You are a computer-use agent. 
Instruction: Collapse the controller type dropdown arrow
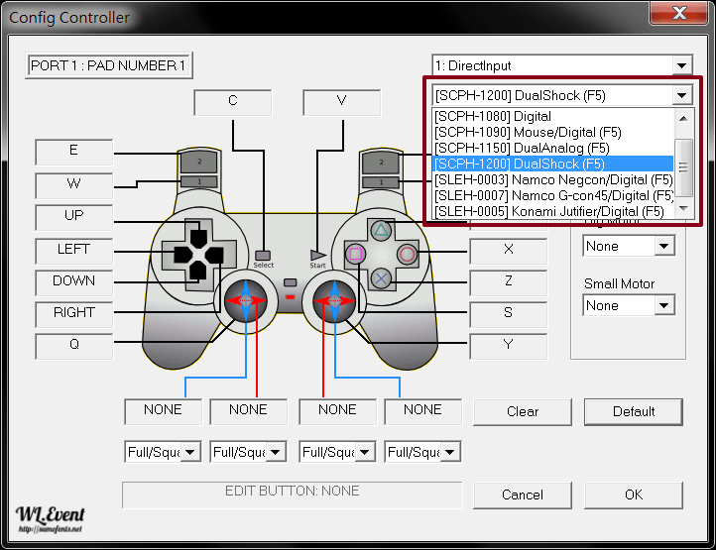pyautogui.click(x=681, y=95)
